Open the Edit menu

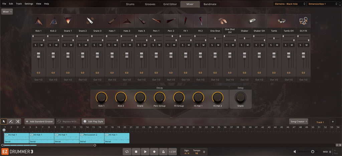pyautogui.click(x=11, y=4)
